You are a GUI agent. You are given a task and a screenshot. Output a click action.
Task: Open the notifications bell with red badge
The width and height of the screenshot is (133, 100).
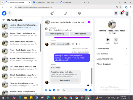(x=122, y=13)
